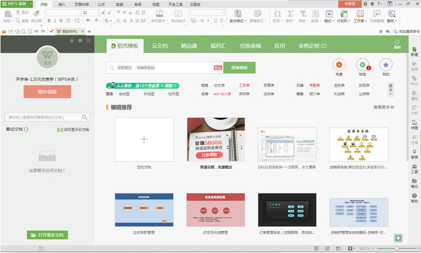Open the 云服务 ribbon tab
The width and height of the screenshot is (421, 253).
195,5
